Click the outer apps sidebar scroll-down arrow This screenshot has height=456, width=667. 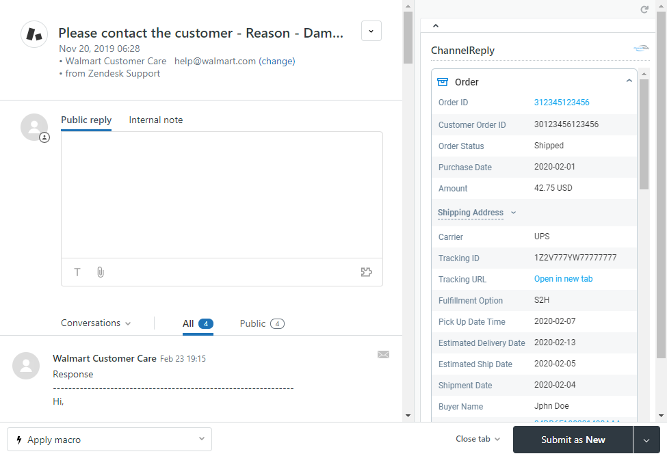(x=661, y=416)
